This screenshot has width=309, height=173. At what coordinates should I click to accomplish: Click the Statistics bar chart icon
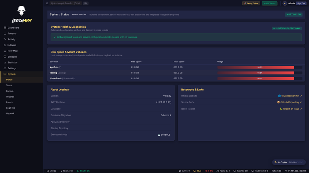(x=5, y=62)
